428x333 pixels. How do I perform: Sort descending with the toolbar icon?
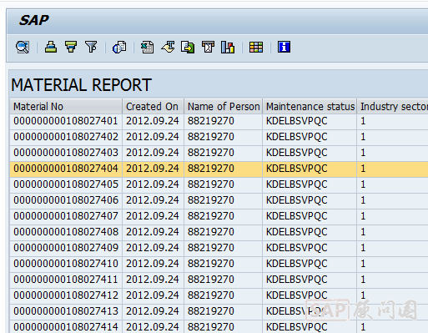pyautogui.click(x=71, y=47)
